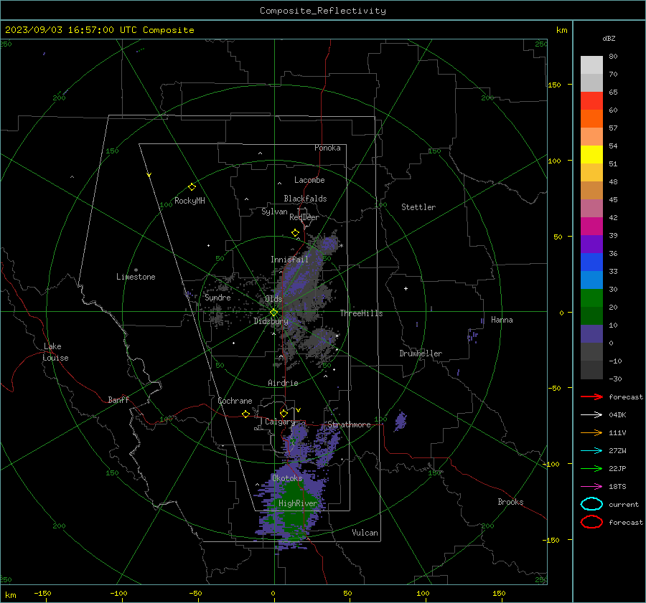Click the yellow diamond marker beside Cochrane
The height and width of the screenshot is (603, 646).
pos(245,414)
